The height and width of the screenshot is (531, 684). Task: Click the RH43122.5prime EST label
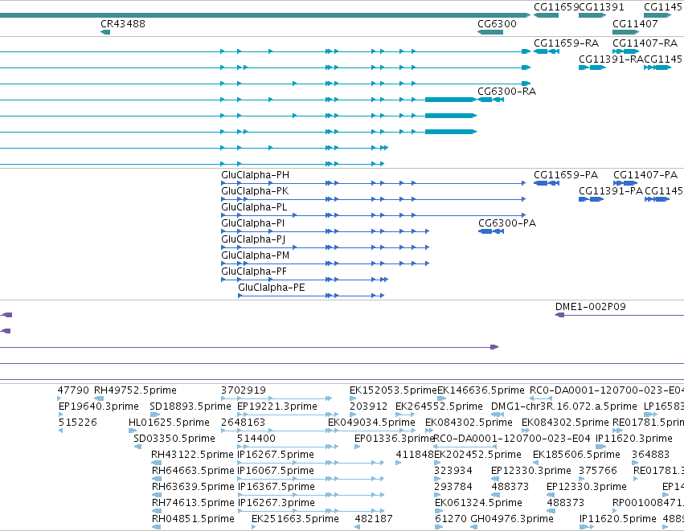[192, 455]
